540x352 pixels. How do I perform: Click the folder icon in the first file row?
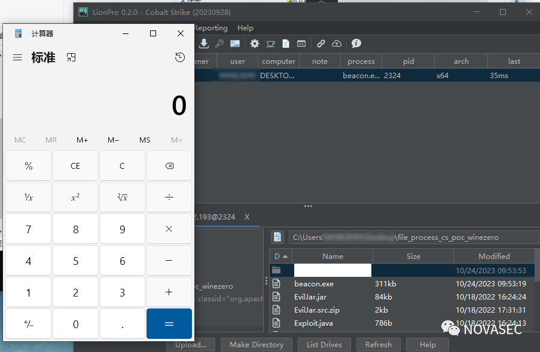click(276, 270)
